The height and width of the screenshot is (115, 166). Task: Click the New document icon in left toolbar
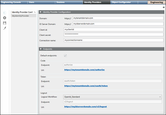[4, 13]
